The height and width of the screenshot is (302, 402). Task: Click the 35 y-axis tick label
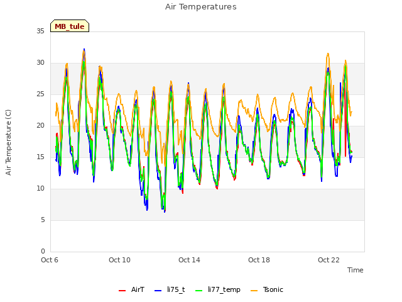click(40, 31)
